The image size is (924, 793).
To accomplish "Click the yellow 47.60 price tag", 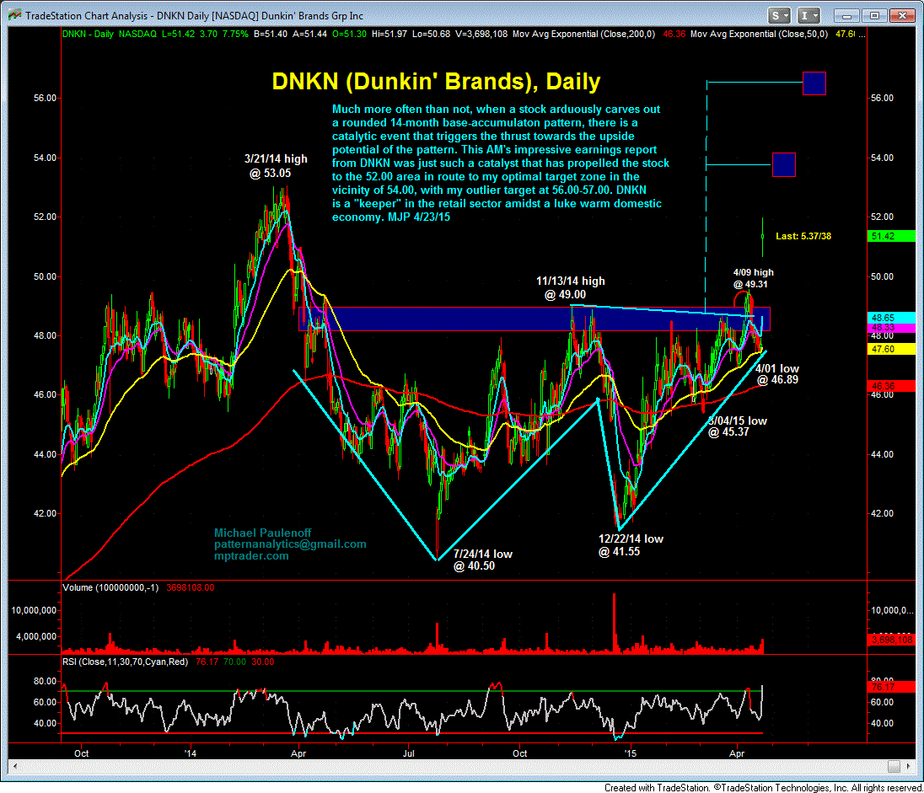I will [x=892, y=350].
